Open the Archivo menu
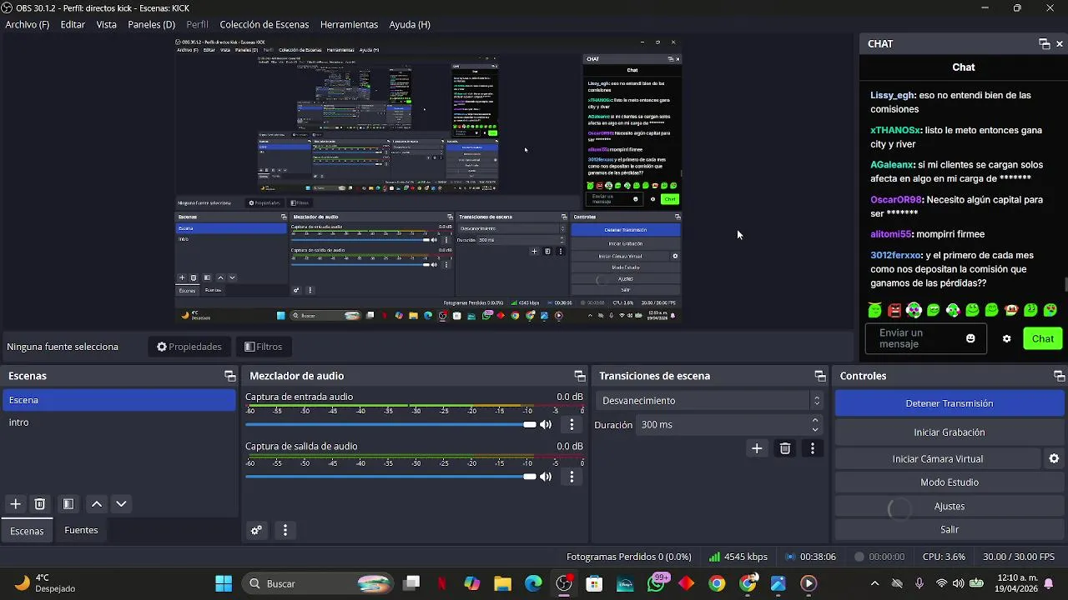 28,24
